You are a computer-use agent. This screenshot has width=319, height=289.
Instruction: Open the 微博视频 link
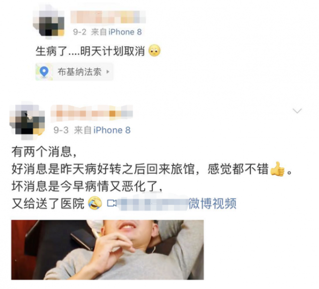pos(212,203)
